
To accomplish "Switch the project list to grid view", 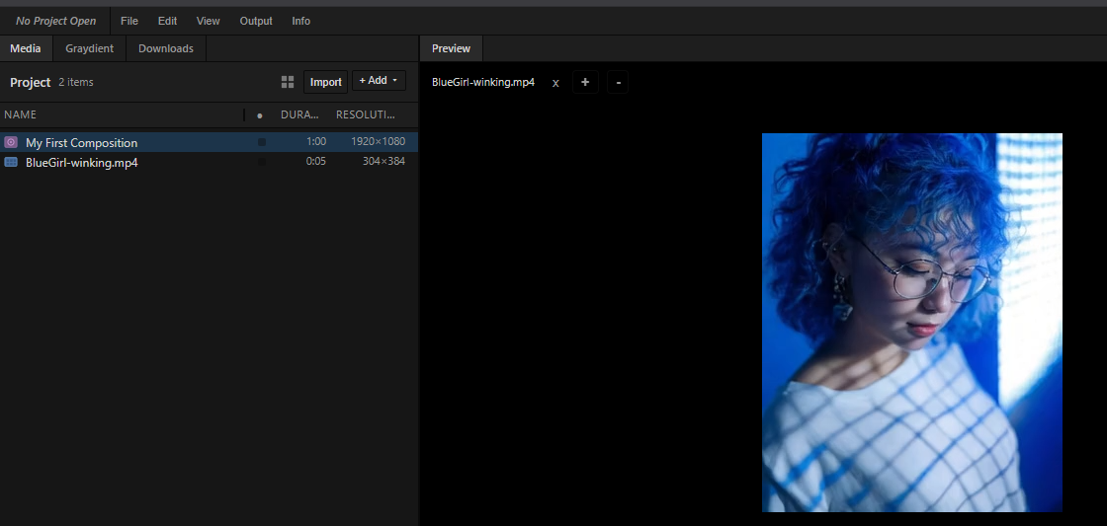I will (288, 82).
